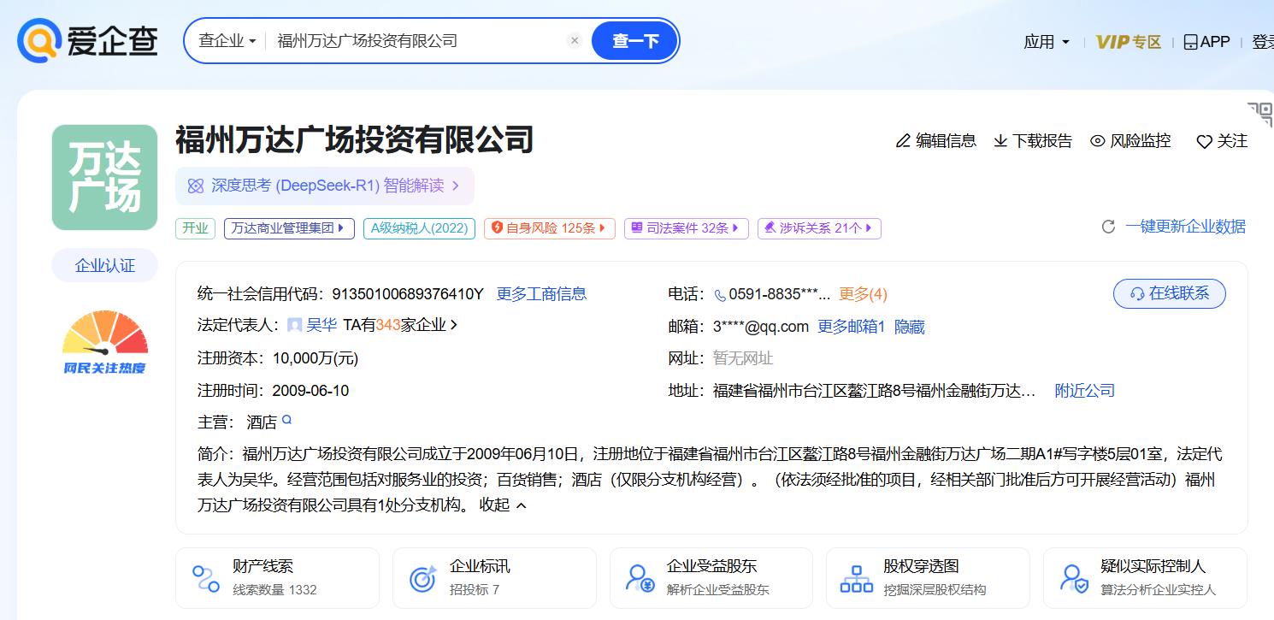
Task: Select the email 3****@qq.com
Action: (x=761, y=327)
